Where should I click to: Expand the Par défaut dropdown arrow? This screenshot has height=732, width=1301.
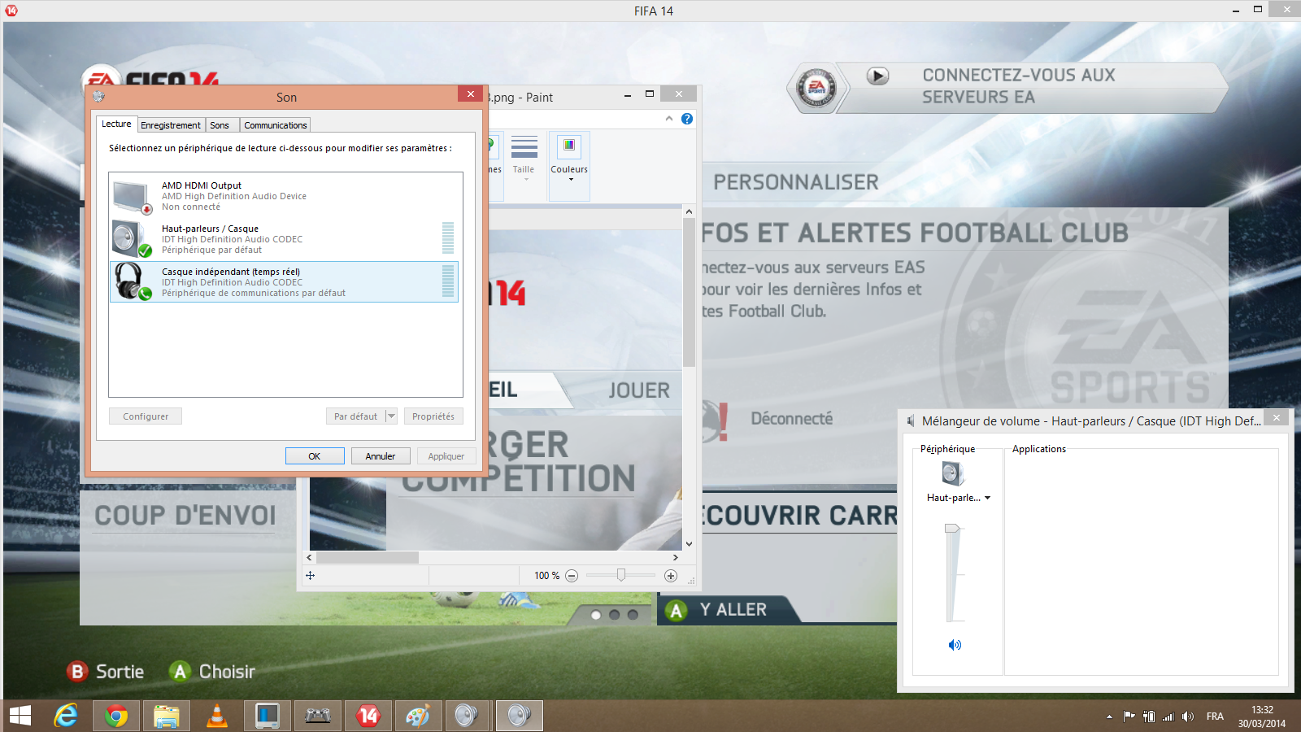point(391,416)
